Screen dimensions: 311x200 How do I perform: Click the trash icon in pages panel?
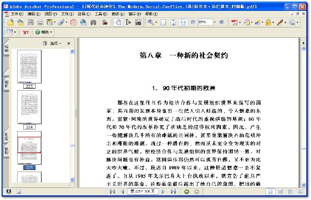click(x=45, y=43)
